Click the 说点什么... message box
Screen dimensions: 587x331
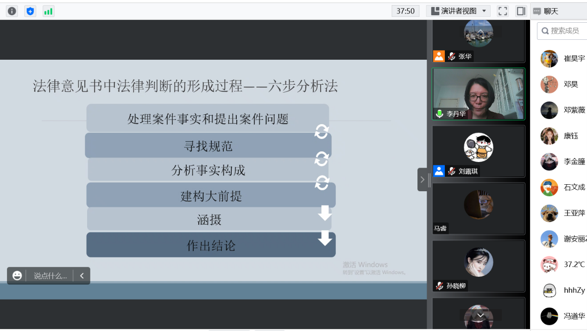pyautogui.click(x=50, y=275)
